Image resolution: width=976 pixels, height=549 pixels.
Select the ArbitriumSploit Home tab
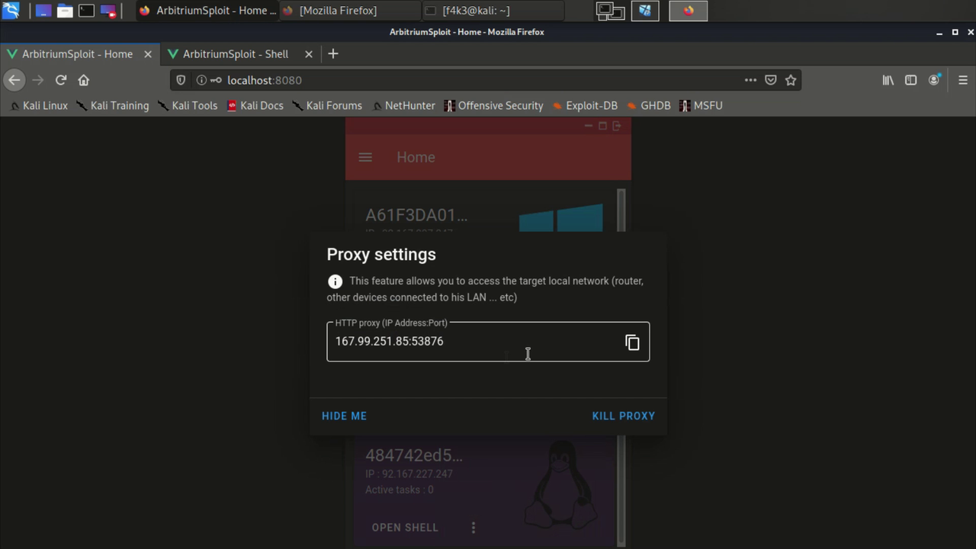tap(76, 54)
